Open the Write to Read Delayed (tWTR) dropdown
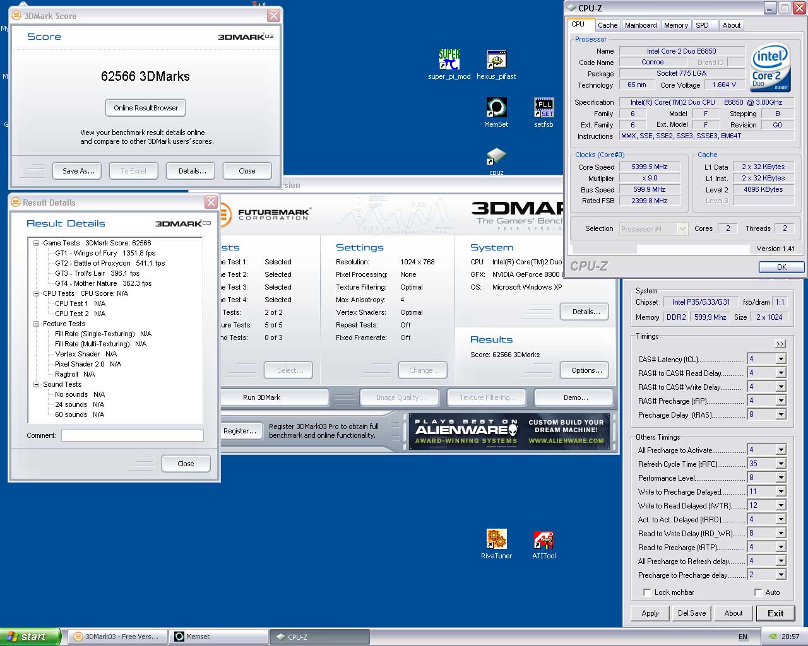Viewport: 808px width, 646px height. [x=781, y=505]
